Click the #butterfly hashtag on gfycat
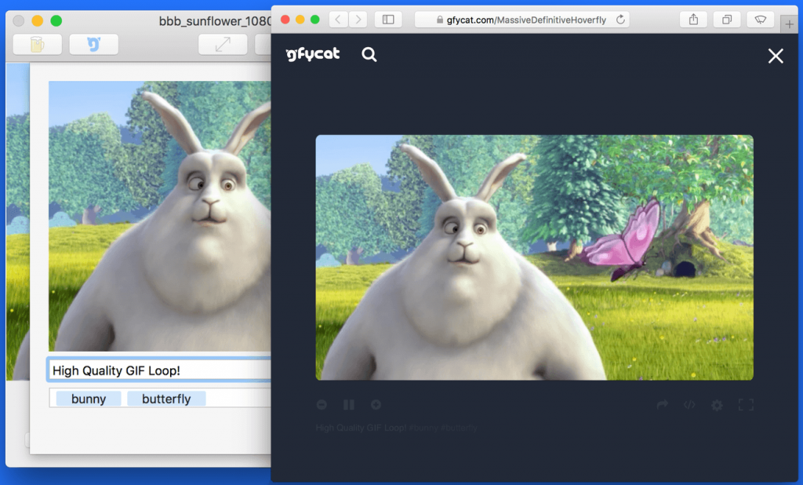Screen dimensions: 803x485 click(458, 428)
